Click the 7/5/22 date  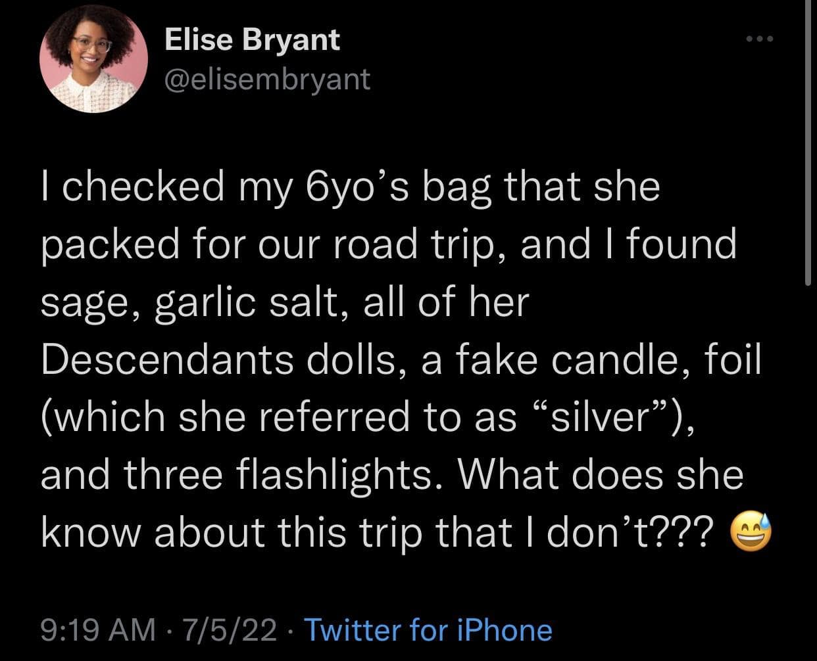(231, 630)
